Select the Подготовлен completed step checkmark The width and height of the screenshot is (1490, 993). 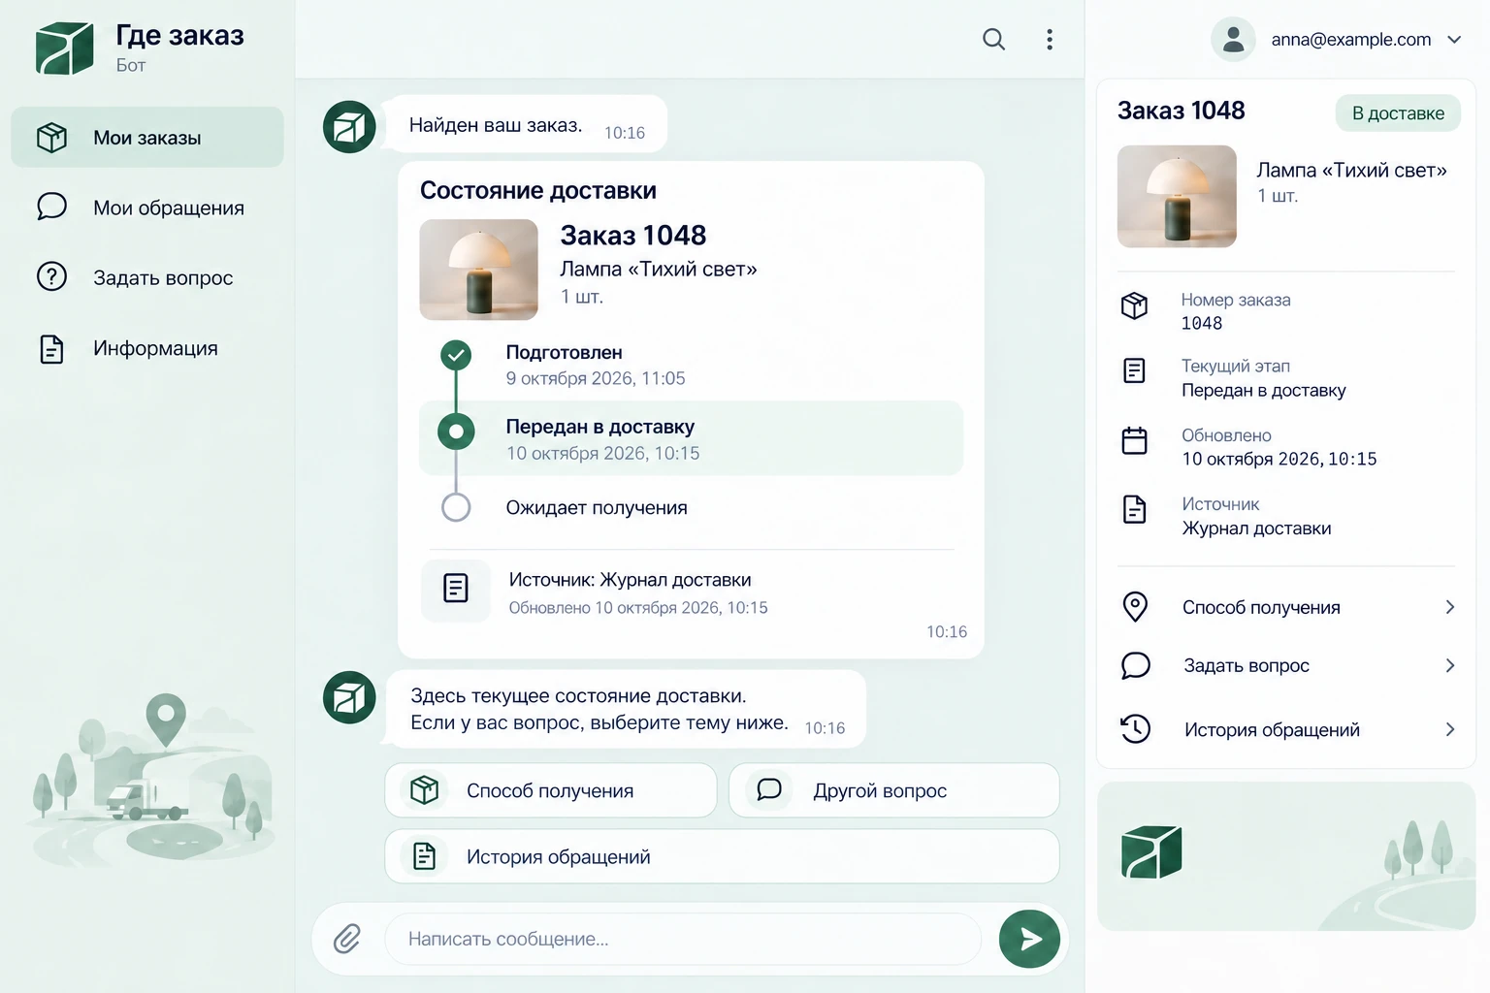[x=456, y=356]
